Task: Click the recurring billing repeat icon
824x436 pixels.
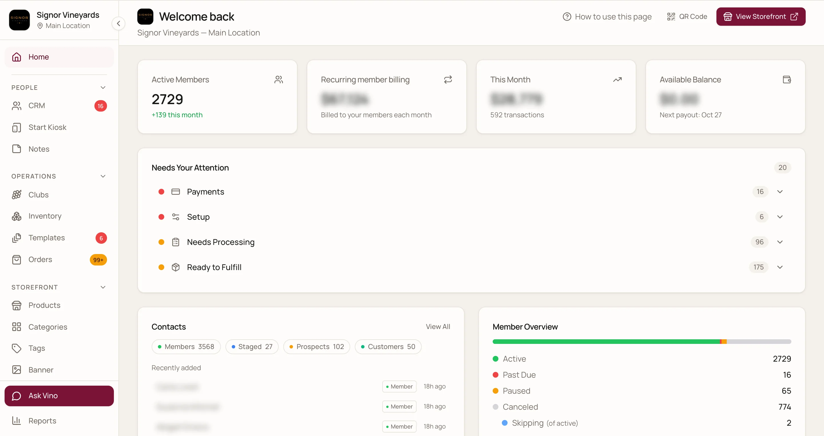Action: tap(448, 80)
